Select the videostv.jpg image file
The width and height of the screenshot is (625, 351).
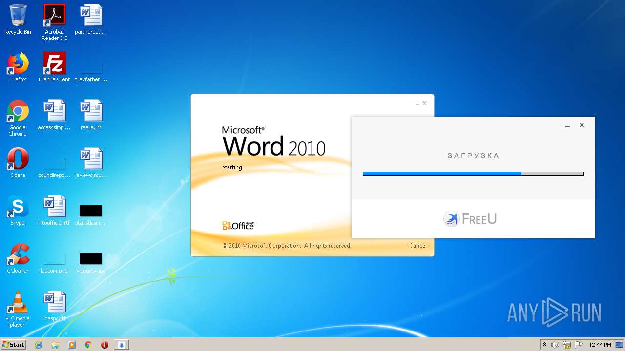click(91, 263)
